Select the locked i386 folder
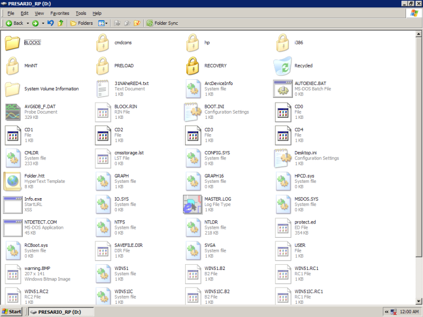Screen dimensions: 423x317 283,43
